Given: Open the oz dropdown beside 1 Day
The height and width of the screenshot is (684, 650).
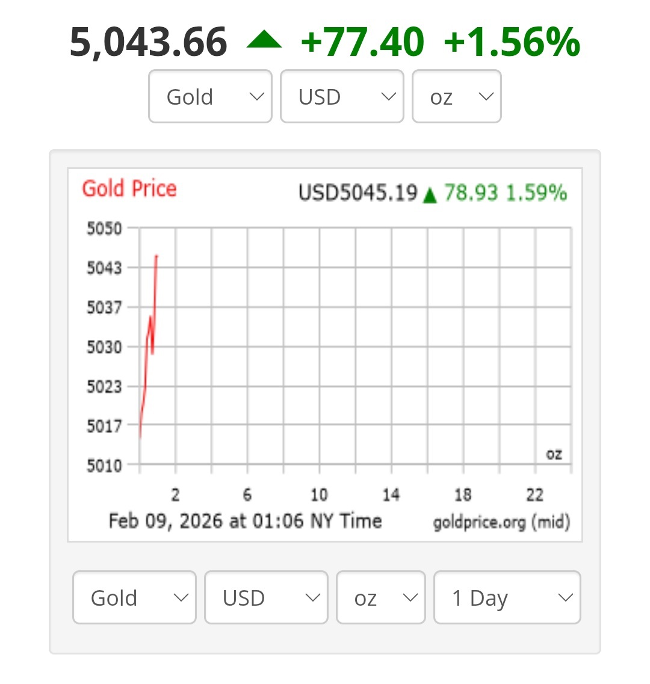Looking at the screenshot, I should [x=380, y=597].
